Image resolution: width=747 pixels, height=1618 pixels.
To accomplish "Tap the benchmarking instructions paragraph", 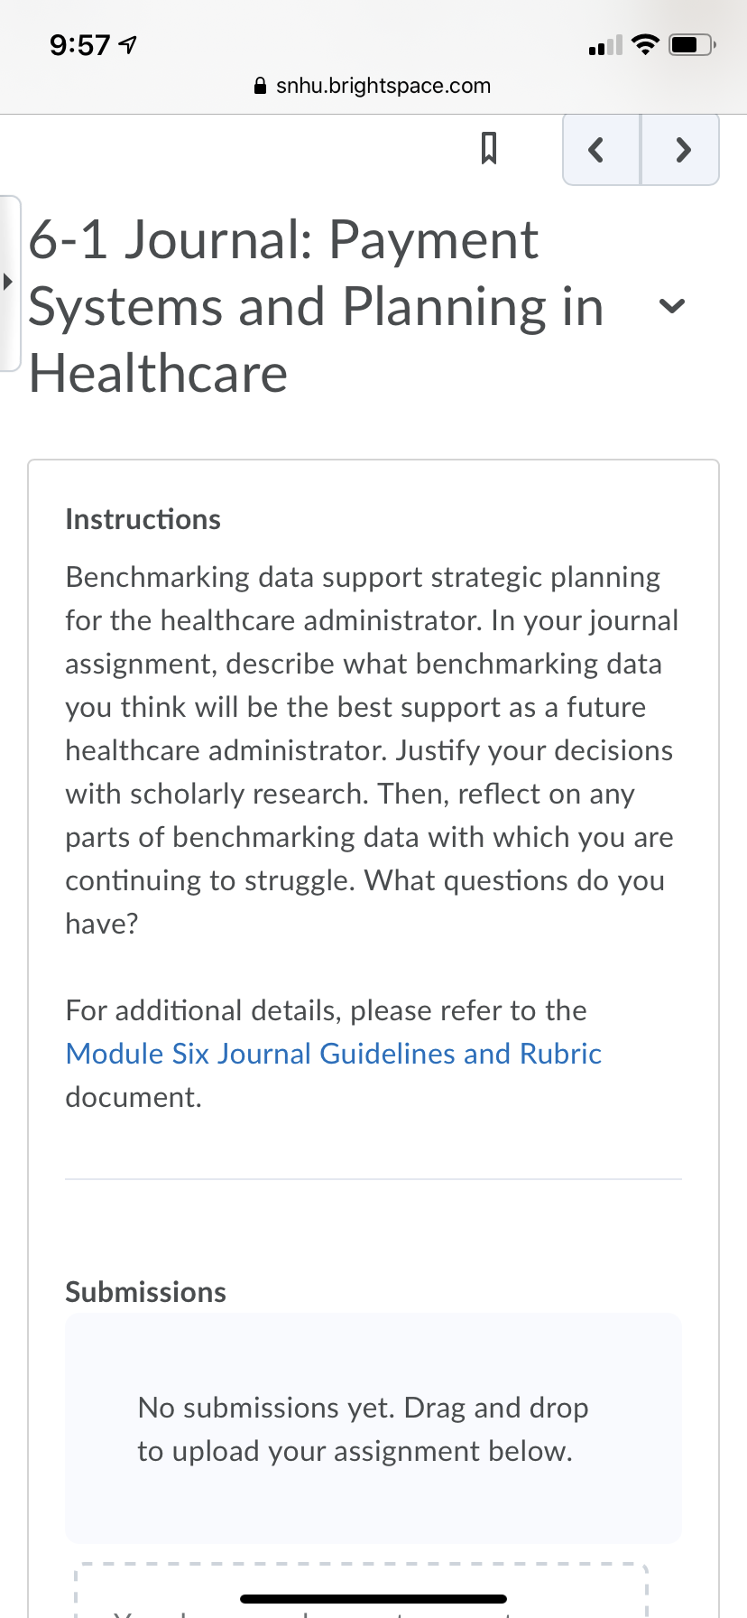I will coord(372,750).
